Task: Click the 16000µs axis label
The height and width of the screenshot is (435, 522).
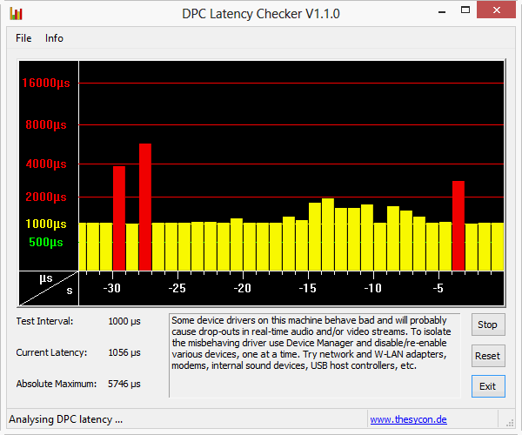Action: point(46,84)
